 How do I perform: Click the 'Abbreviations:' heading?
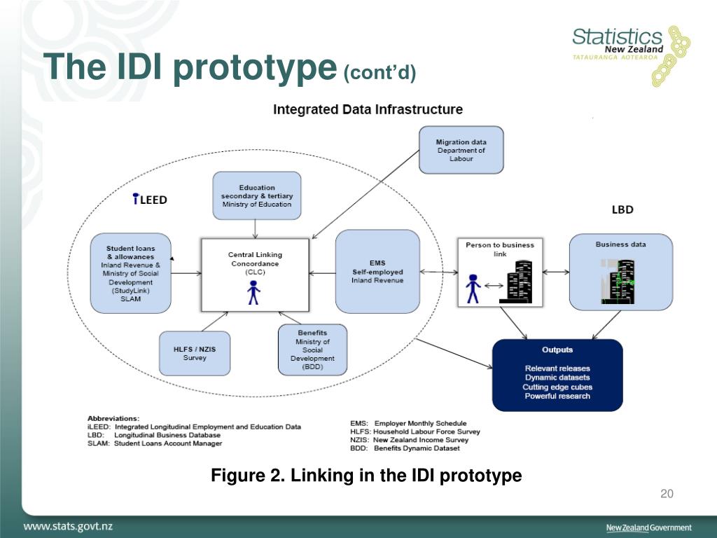113,418
